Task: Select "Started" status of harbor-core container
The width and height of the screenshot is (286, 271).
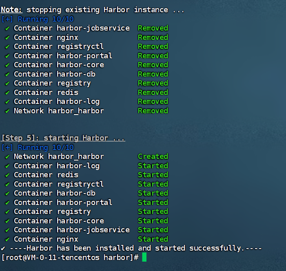Action: (153, 221)
